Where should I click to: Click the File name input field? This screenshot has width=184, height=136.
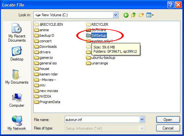coord(102,119)
